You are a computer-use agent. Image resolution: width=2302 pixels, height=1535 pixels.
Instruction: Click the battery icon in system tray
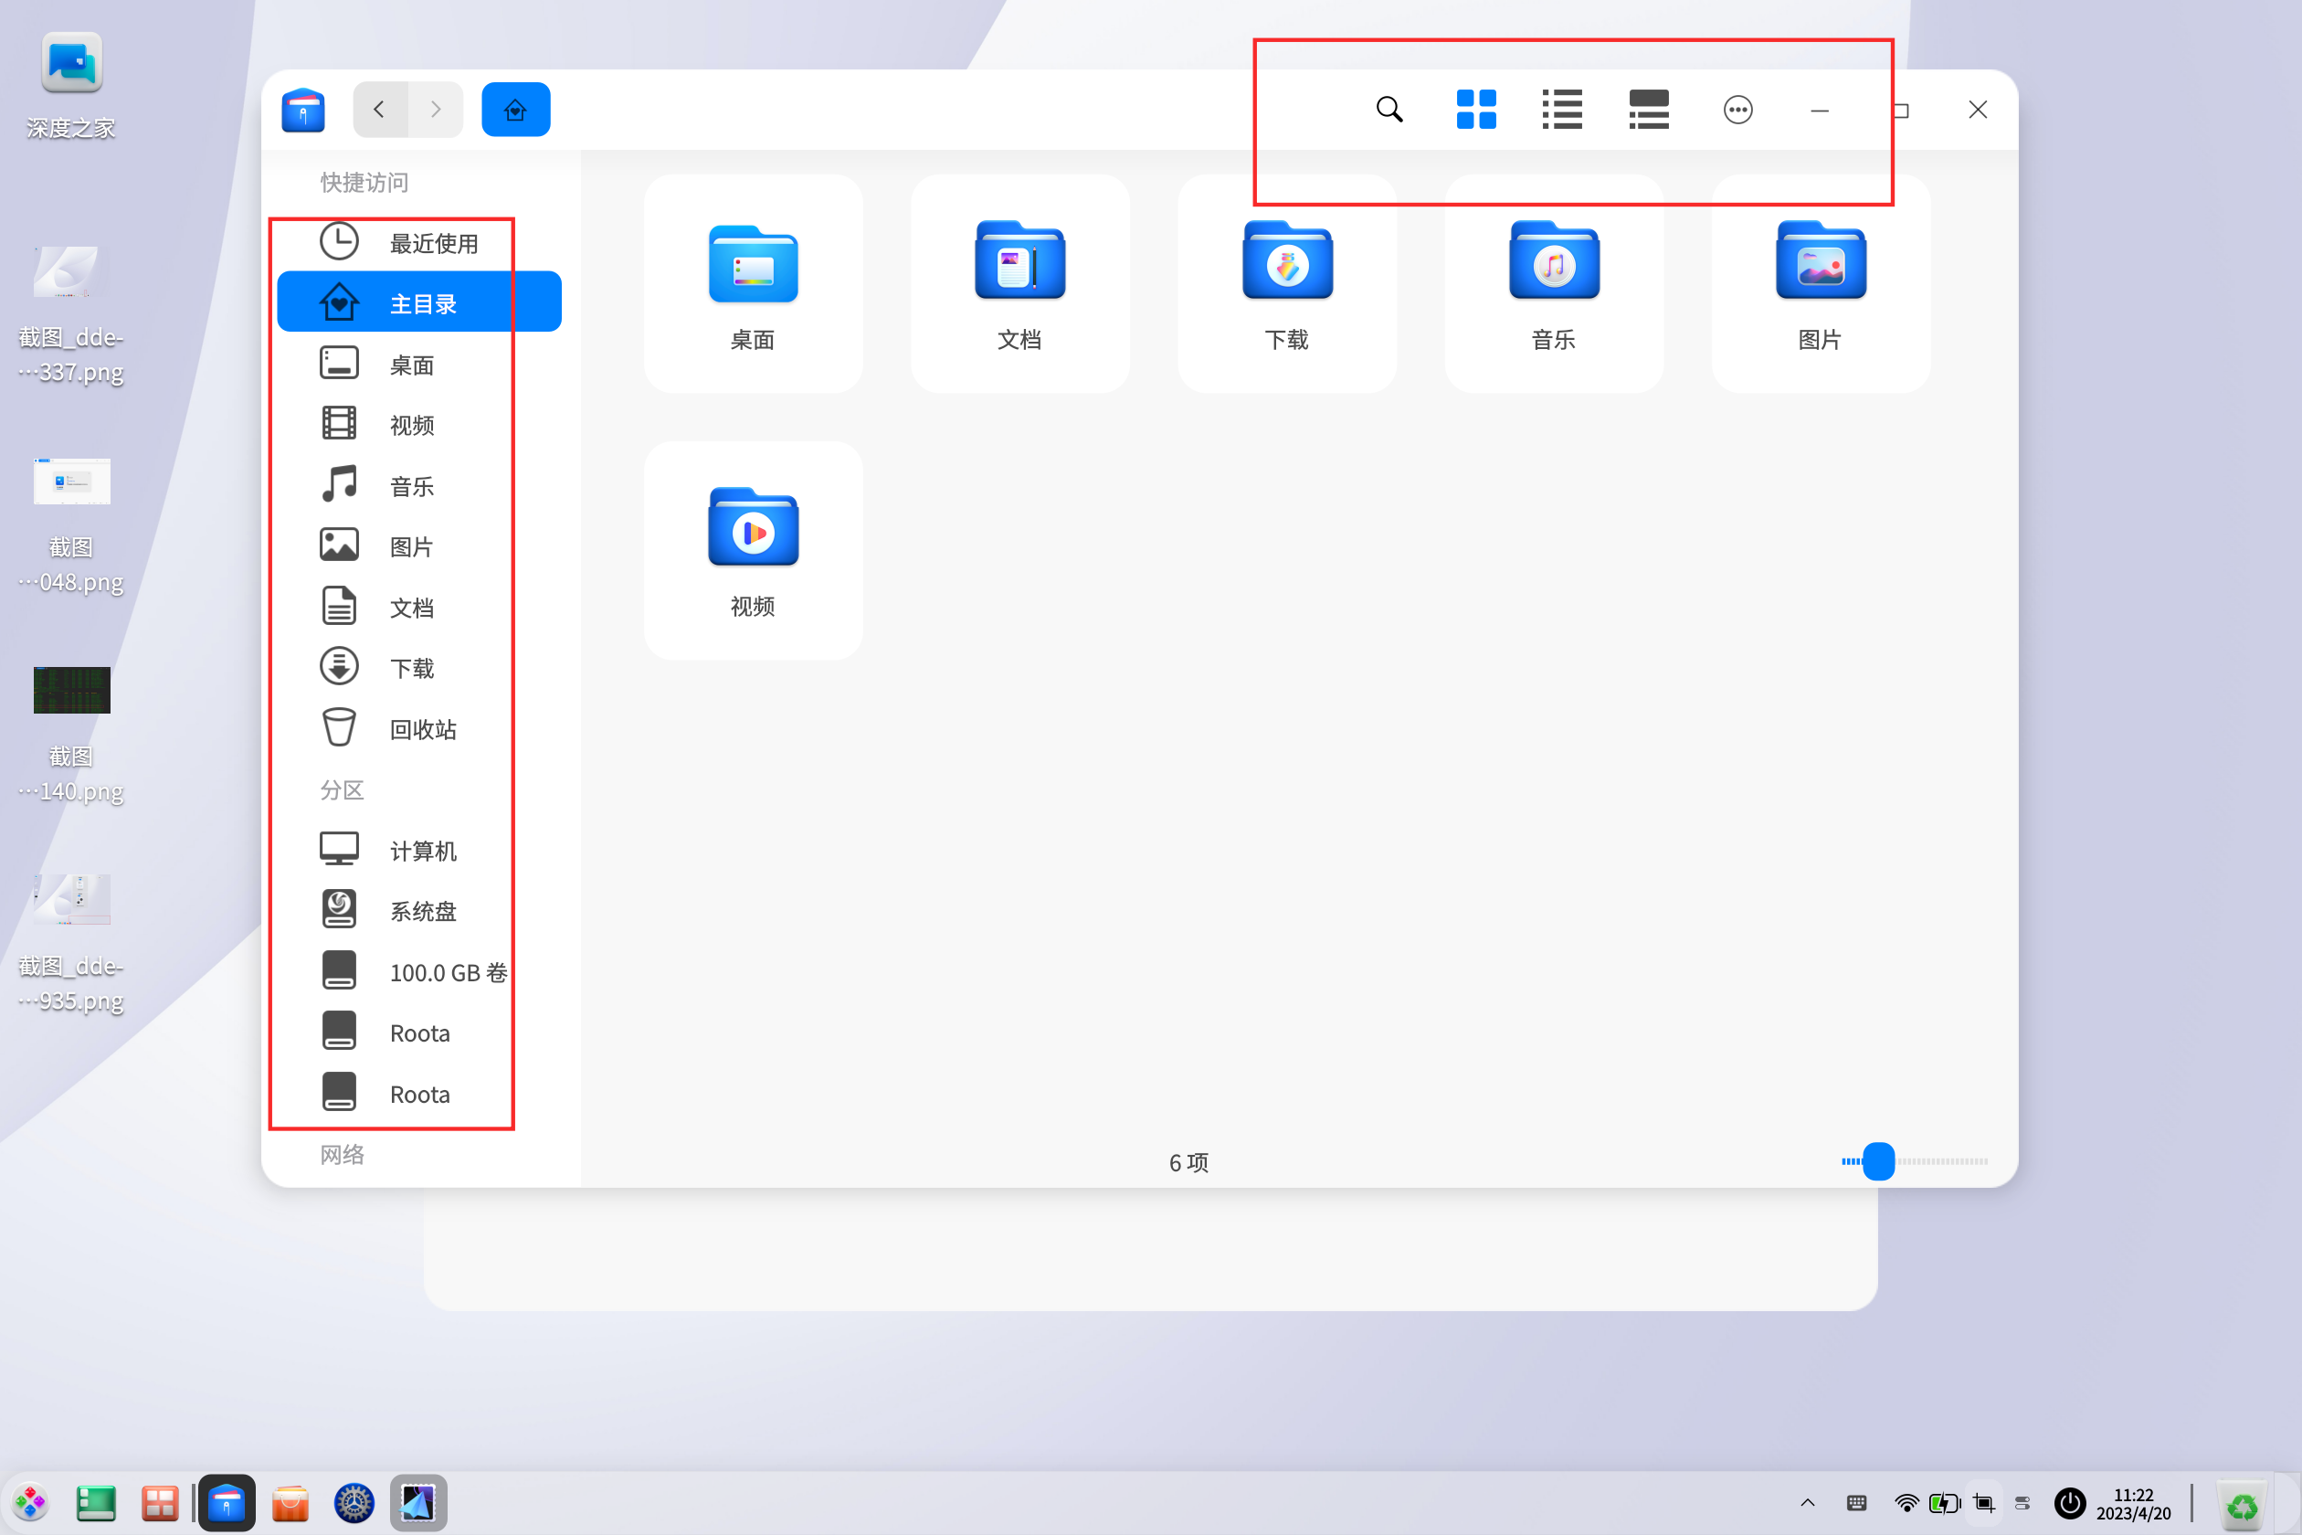tap(1944, 1503)
